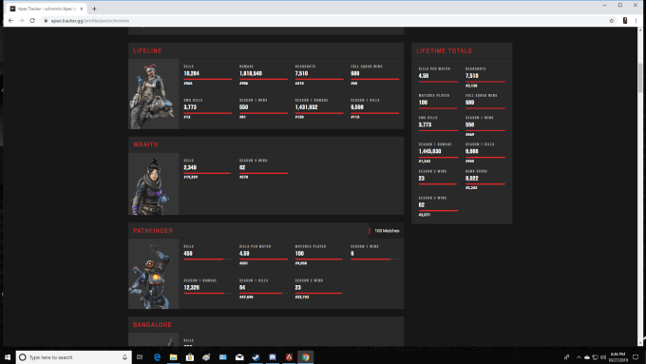Click Lifetime Totals kills per match 4.59
The height and width of the screenshot is (364, 646).
click(424, 76)
